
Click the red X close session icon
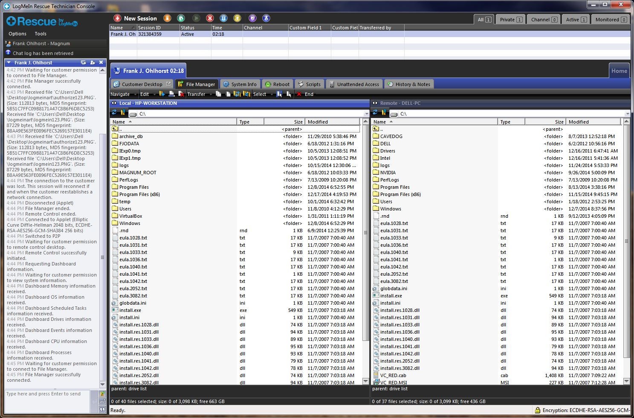point(210,18)
